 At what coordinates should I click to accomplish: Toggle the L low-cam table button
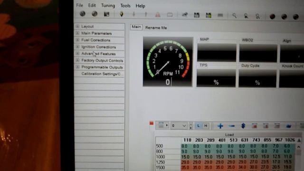(x=198, y=126)
